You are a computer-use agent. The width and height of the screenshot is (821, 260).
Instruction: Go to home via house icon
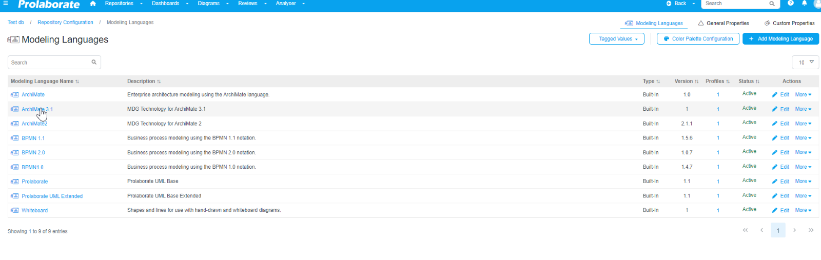coord(93,3)
